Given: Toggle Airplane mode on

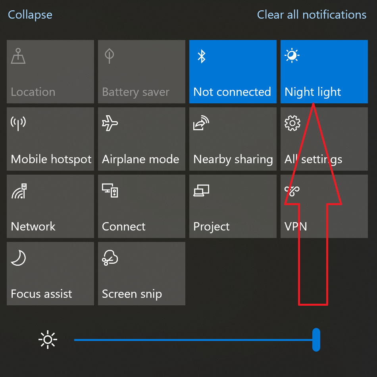Looking at the screenshot, I should coord(141,139).
